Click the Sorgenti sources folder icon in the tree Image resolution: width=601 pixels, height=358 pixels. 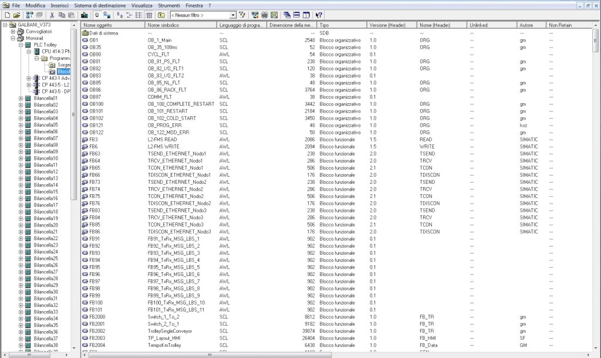pos(52,65)
